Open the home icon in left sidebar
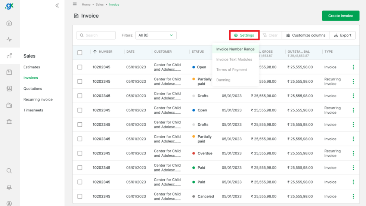The height and width of the screenshot is (206, 366). point(9,23)
